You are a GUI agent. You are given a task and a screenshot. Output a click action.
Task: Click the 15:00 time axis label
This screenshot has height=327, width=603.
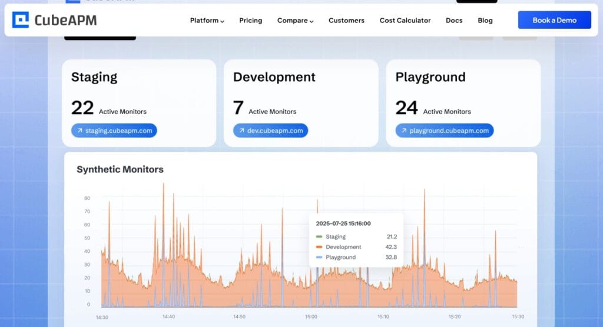[x=311, y=316]
